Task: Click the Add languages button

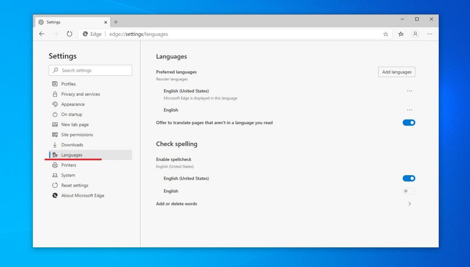Action: pos(397,72)
